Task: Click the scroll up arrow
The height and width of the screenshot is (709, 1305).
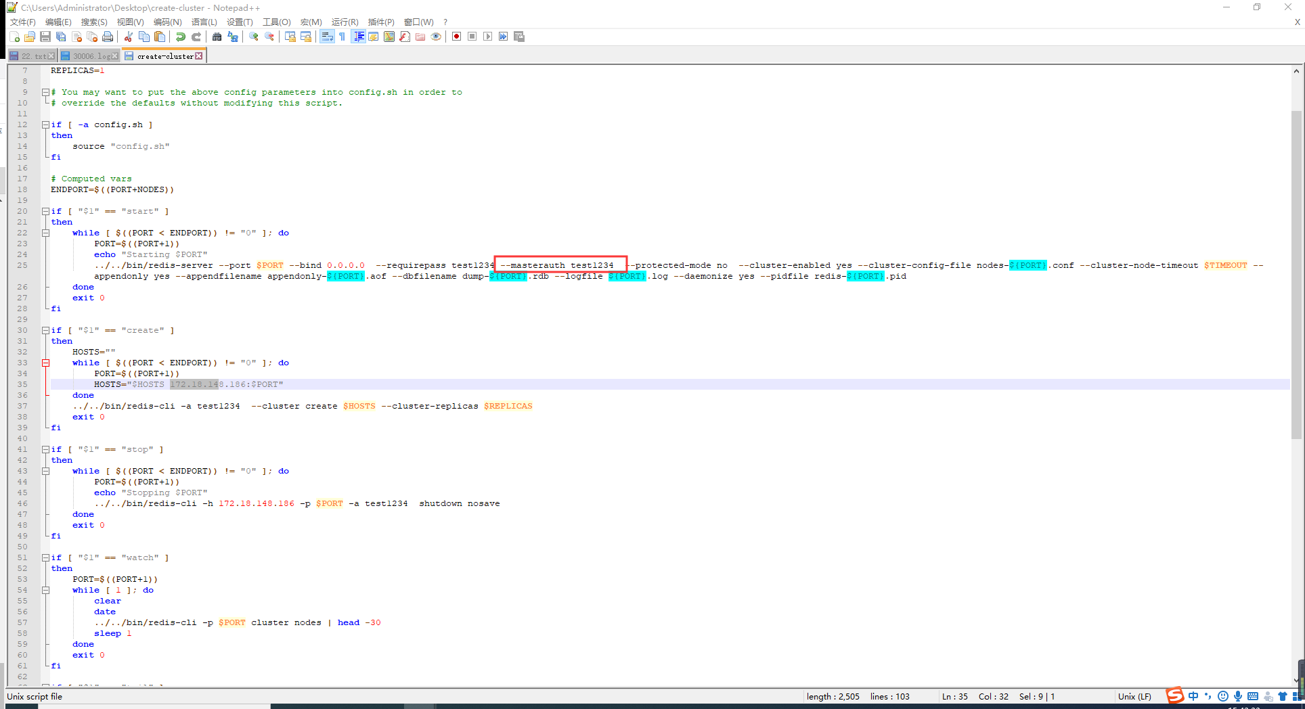Action: [x=1296, y=70]
